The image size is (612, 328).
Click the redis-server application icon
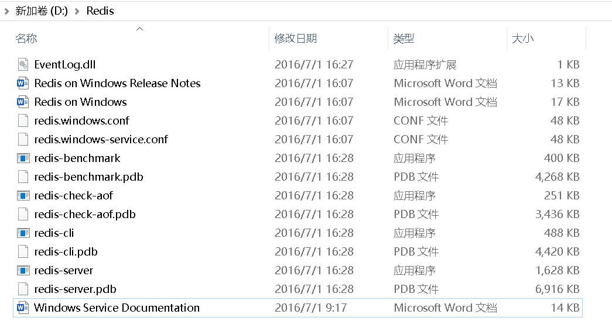(x=23, y=270)
